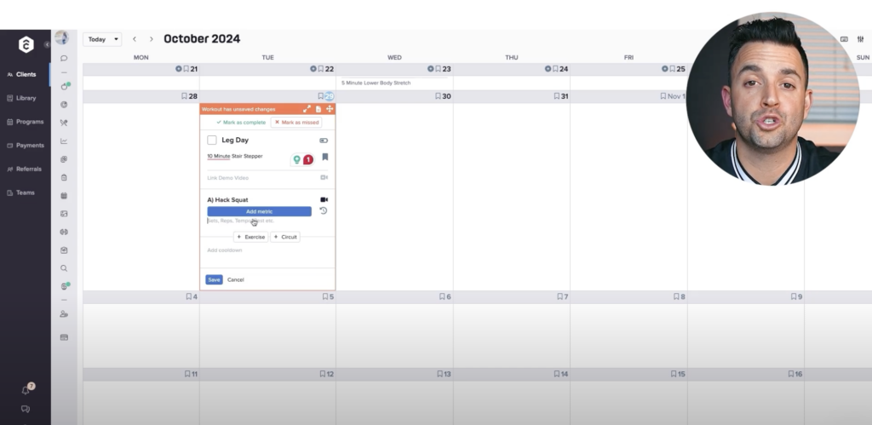This screenshot has width=872, height=425.
Task: Click the bookmark icon beside 10 Minute Stair Stepper
Action: [x=324, y=158]
